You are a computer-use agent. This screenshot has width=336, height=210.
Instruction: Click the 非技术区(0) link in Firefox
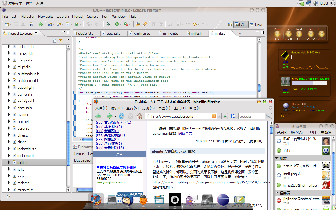[x=113, y=127]
